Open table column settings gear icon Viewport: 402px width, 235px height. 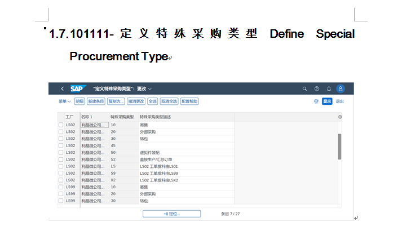point(340,117)
